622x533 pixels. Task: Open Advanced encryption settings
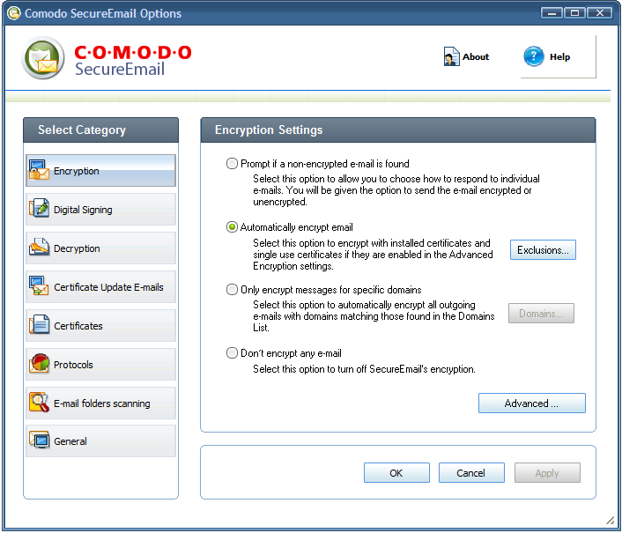tap(531, 403)
